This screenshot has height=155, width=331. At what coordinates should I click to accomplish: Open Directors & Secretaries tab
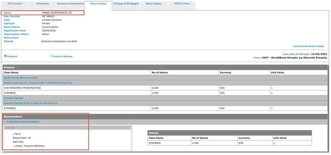70,5
